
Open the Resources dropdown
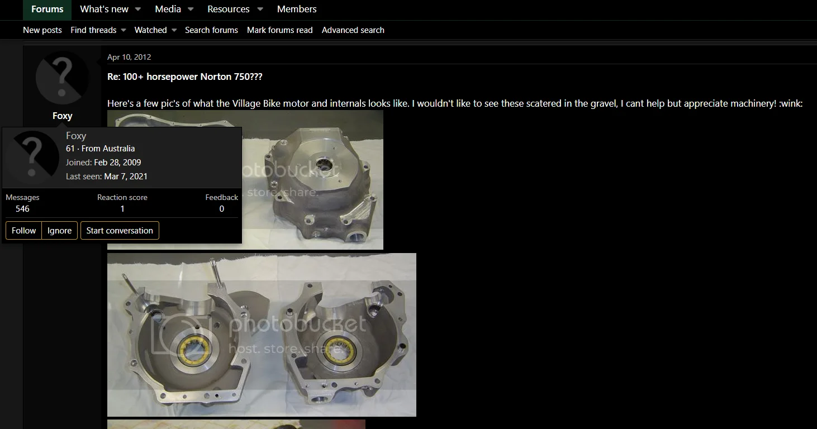pyautogui.click(x=229, y=9)
